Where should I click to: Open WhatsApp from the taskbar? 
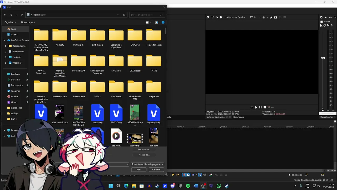point(219,186)
